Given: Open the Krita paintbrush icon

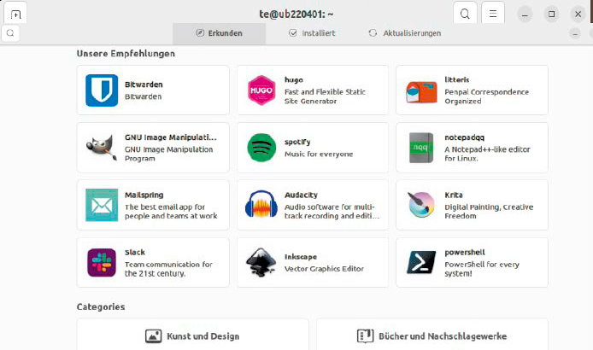Looking at the screenshot, I should (x=421, y=205).
